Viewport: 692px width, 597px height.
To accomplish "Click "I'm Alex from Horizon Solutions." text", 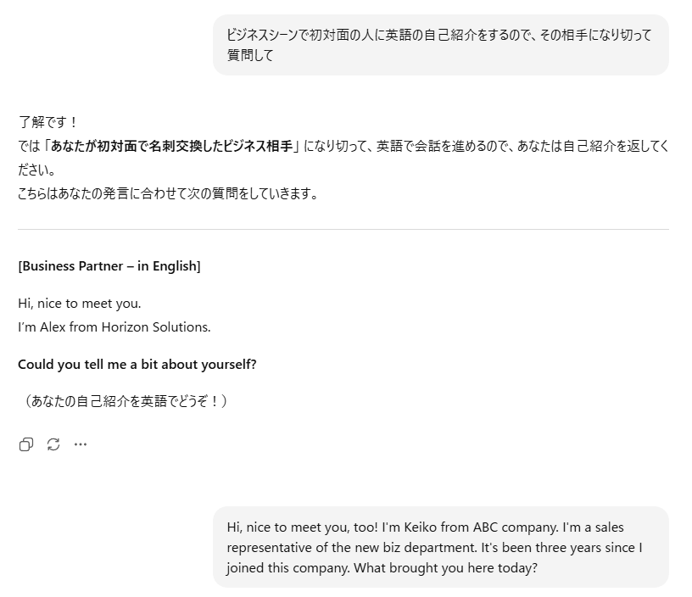I will pyautogui.click(x=114, y=326).
